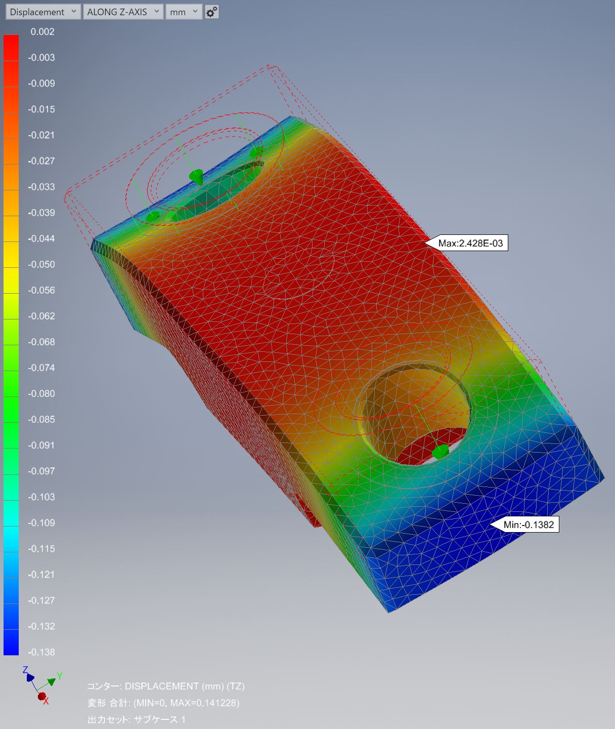Click the XYZ axis triad indicator

tap(42, 685)
